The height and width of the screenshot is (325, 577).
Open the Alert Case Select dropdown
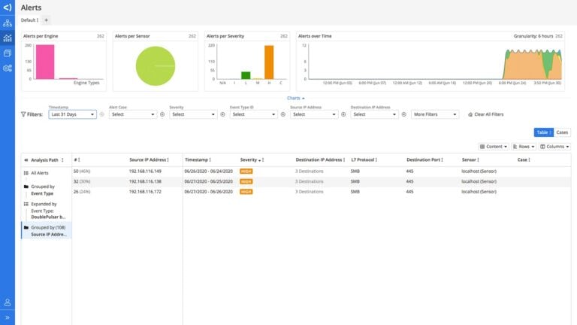click(x=133, y=114)
